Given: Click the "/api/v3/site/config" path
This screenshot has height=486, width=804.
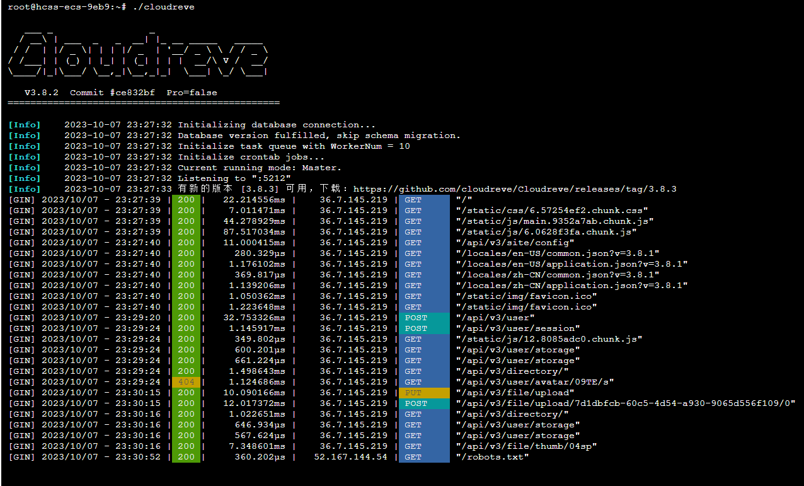Looking at the screenshot, I should [515, 243].
